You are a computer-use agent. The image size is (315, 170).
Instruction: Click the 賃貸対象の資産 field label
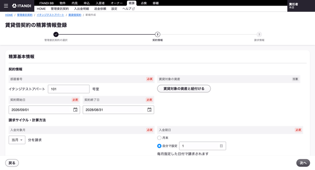point(169,79)
